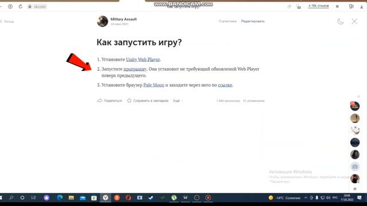Open the second chat avatar in the sidebar

[355, 118]
